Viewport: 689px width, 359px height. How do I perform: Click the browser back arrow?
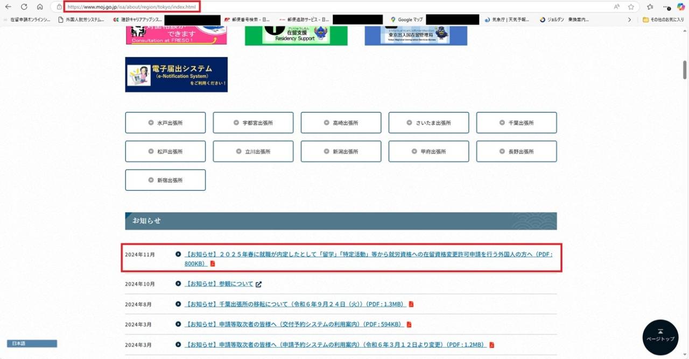click(8, 7)
